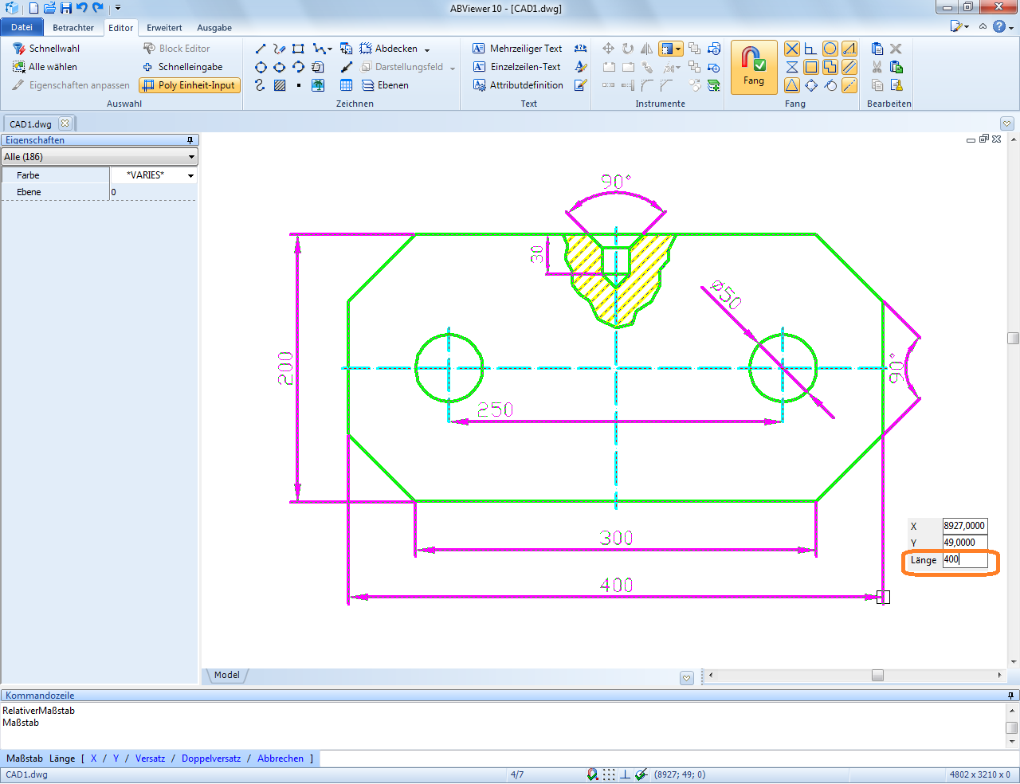The image size is (1020, 784).
Task: Click the Attributdefinition tool
Action: (x=518, y=85)
